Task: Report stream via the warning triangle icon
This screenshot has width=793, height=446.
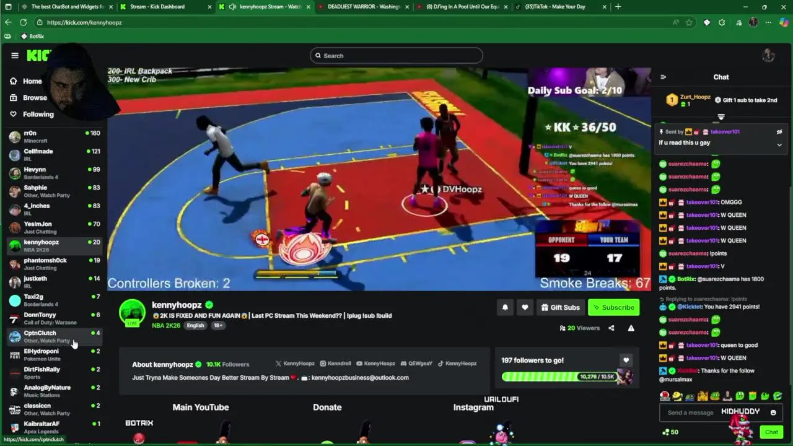Action: point(631,328)
